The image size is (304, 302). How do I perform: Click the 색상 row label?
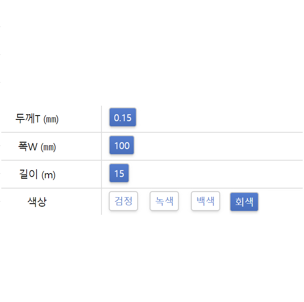[x=37, y=201]
